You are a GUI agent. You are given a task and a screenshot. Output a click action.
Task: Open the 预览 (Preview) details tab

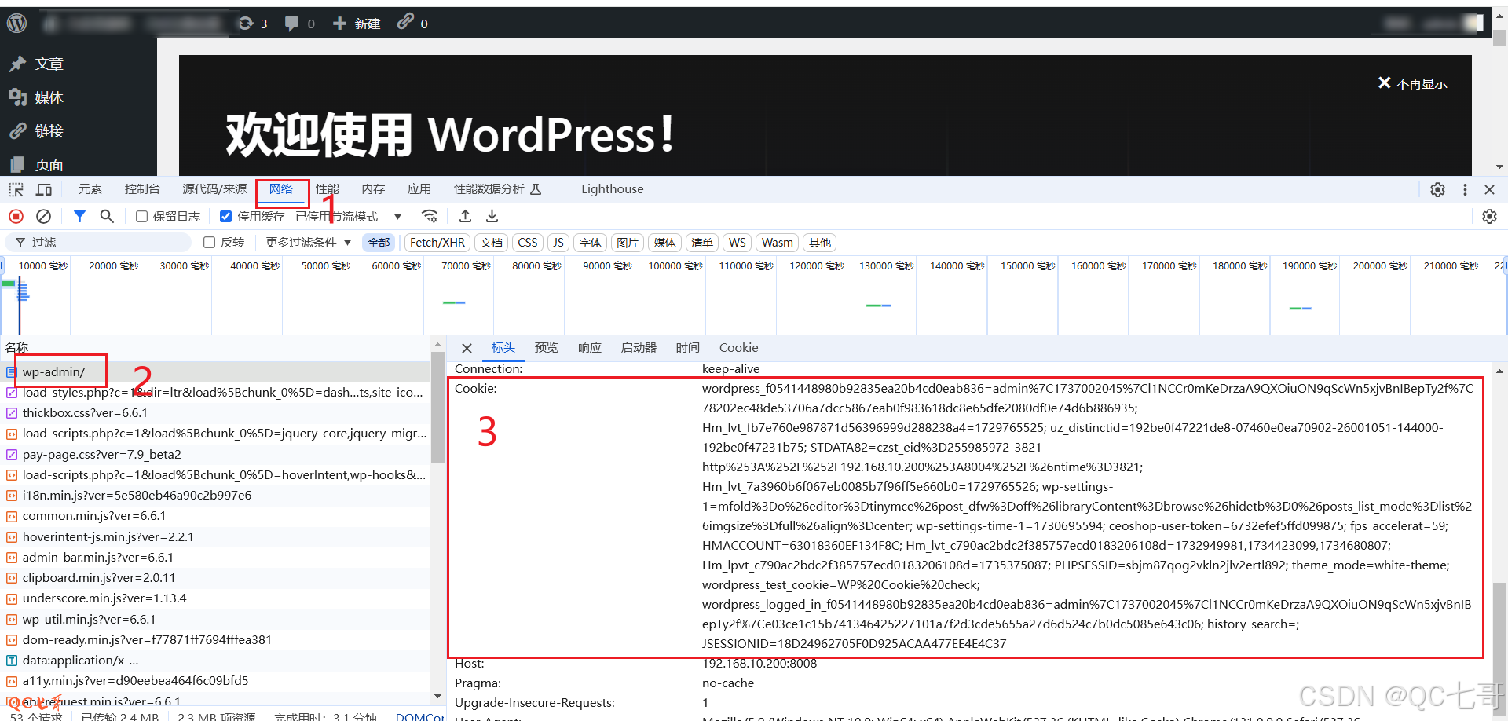pyautogui.click(x=546, y=348)
